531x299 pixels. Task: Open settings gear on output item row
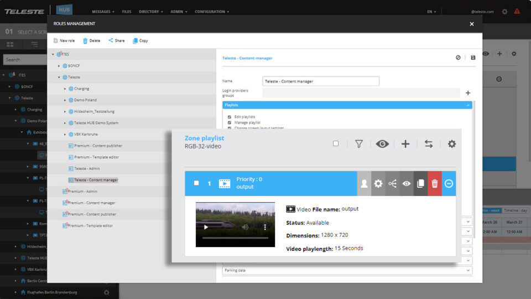coord(378,183)
